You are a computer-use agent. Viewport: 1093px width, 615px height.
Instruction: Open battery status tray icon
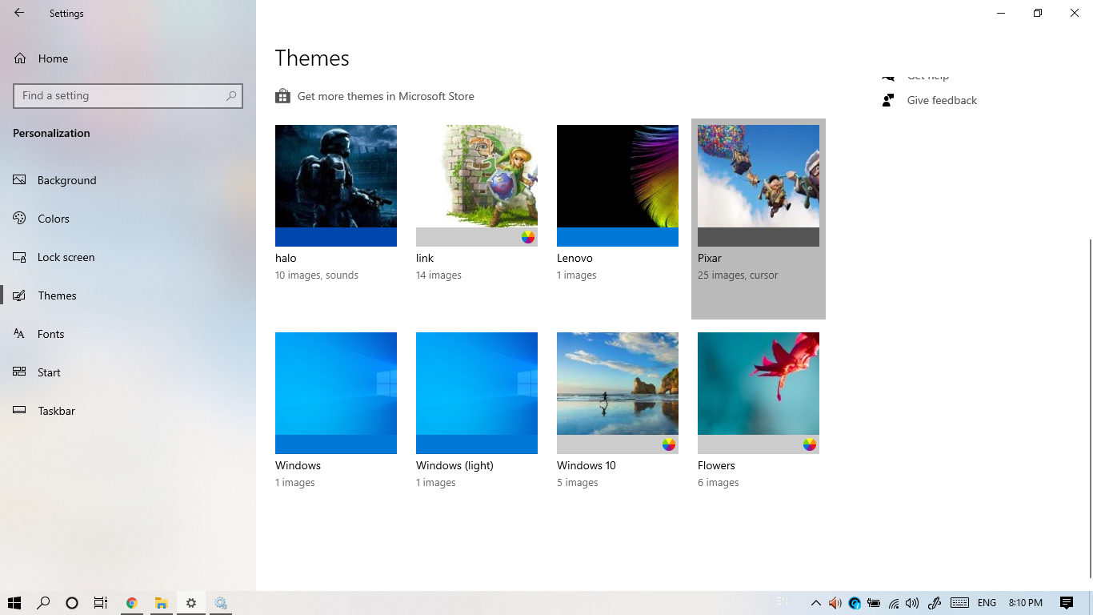874,603
